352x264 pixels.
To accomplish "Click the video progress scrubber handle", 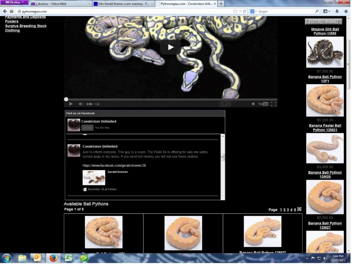I will click(x=66, y=99).
